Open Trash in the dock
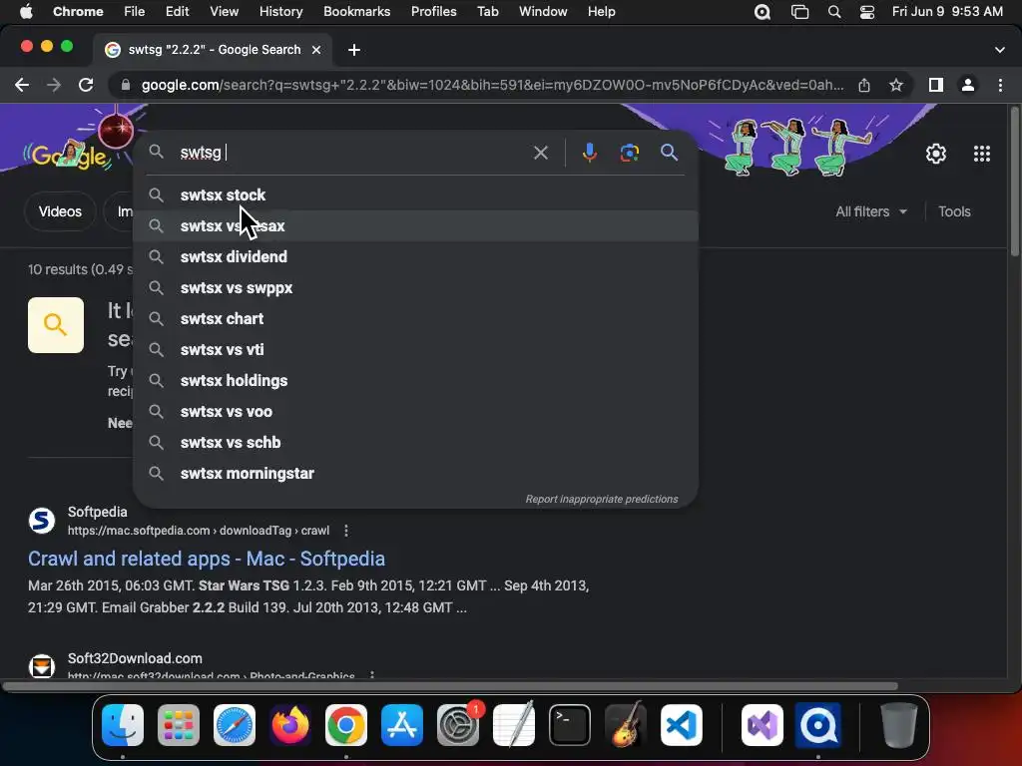This screenshot has width=1022, height=766. (899, 725)
